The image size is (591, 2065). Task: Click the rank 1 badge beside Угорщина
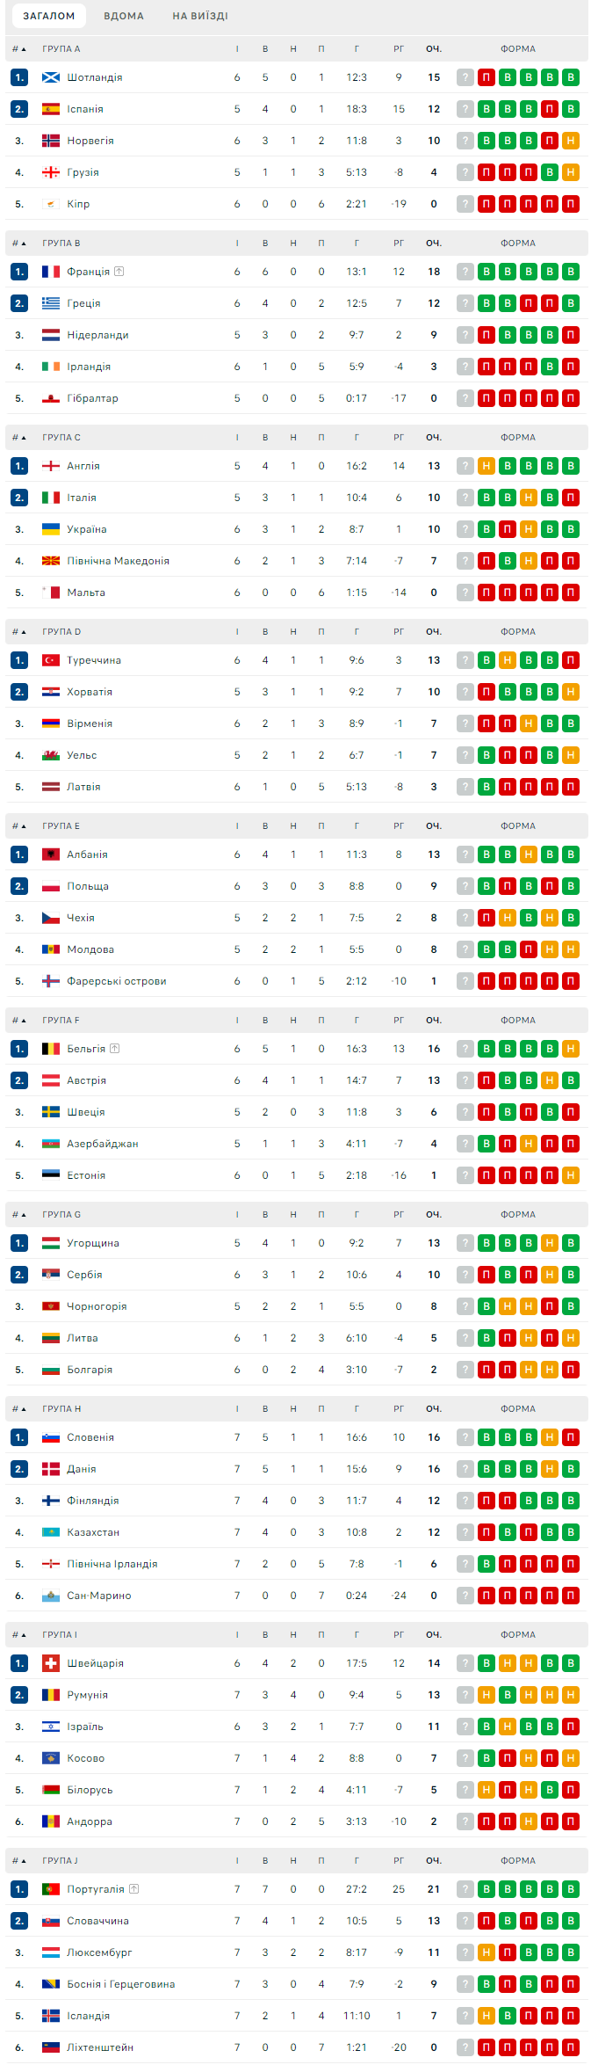[x=19, y=1243]
